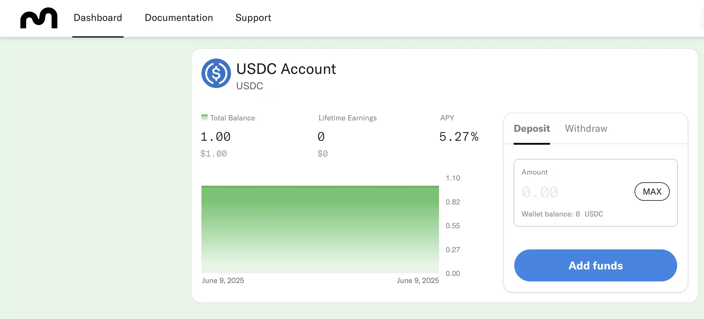
Task: Click the green Total Balance legend square
Action: click(204, 118)
